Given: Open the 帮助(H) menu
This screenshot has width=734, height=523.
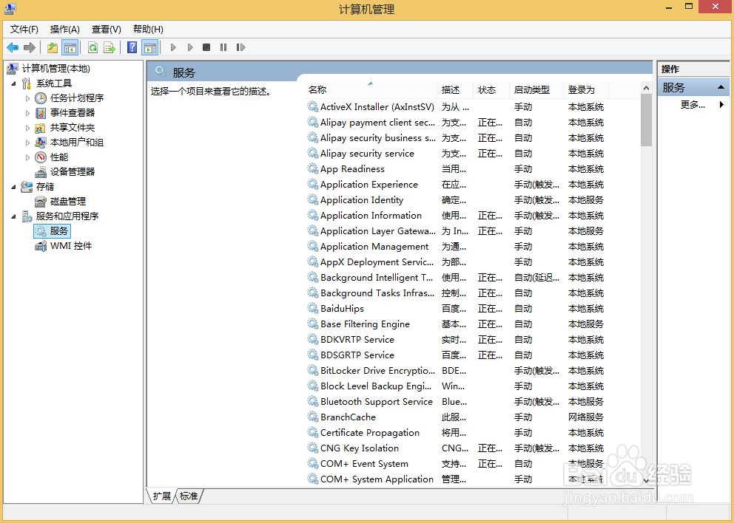Looking at the screenshot, I should 148,30.
